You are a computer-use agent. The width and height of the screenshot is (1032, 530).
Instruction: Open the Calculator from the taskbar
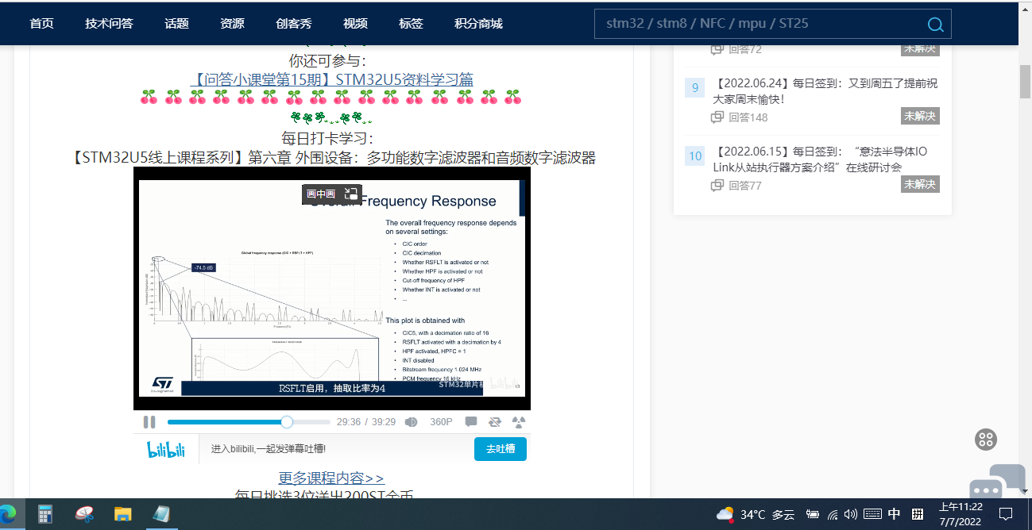coord(45,514)
